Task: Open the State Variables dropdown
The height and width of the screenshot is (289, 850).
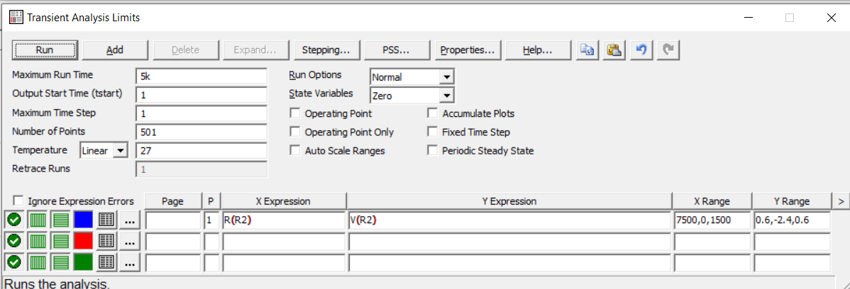Action: (x=446, y=96)
